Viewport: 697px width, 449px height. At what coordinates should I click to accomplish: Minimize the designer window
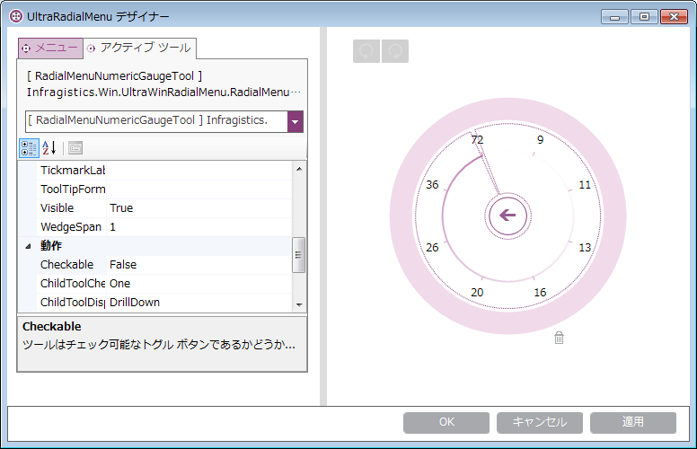(x=614, y=17)
